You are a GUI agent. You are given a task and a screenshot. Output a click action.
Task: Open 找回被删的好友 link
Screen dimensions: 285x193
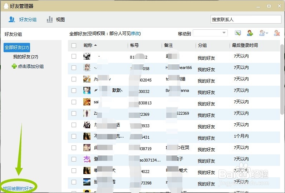pyautogui.click(x=18, y=188)
